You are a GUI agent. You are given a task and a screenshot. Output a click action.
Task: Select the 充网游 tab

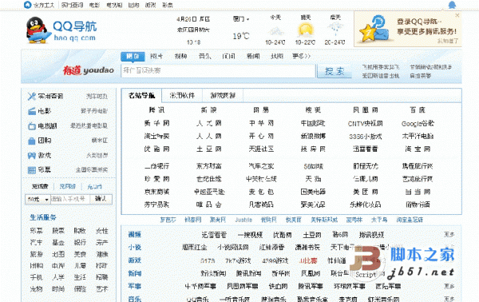[68, 186]
